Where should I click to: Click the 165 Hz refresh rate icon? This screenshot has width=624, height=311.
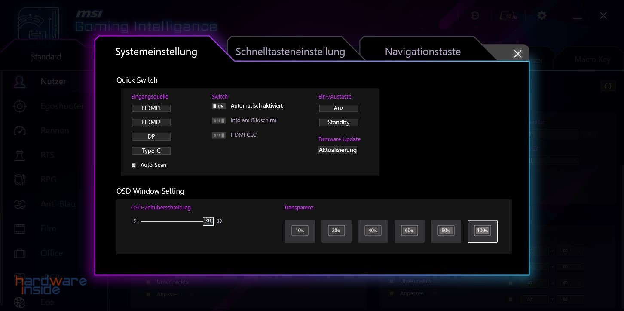click(508, 16)
